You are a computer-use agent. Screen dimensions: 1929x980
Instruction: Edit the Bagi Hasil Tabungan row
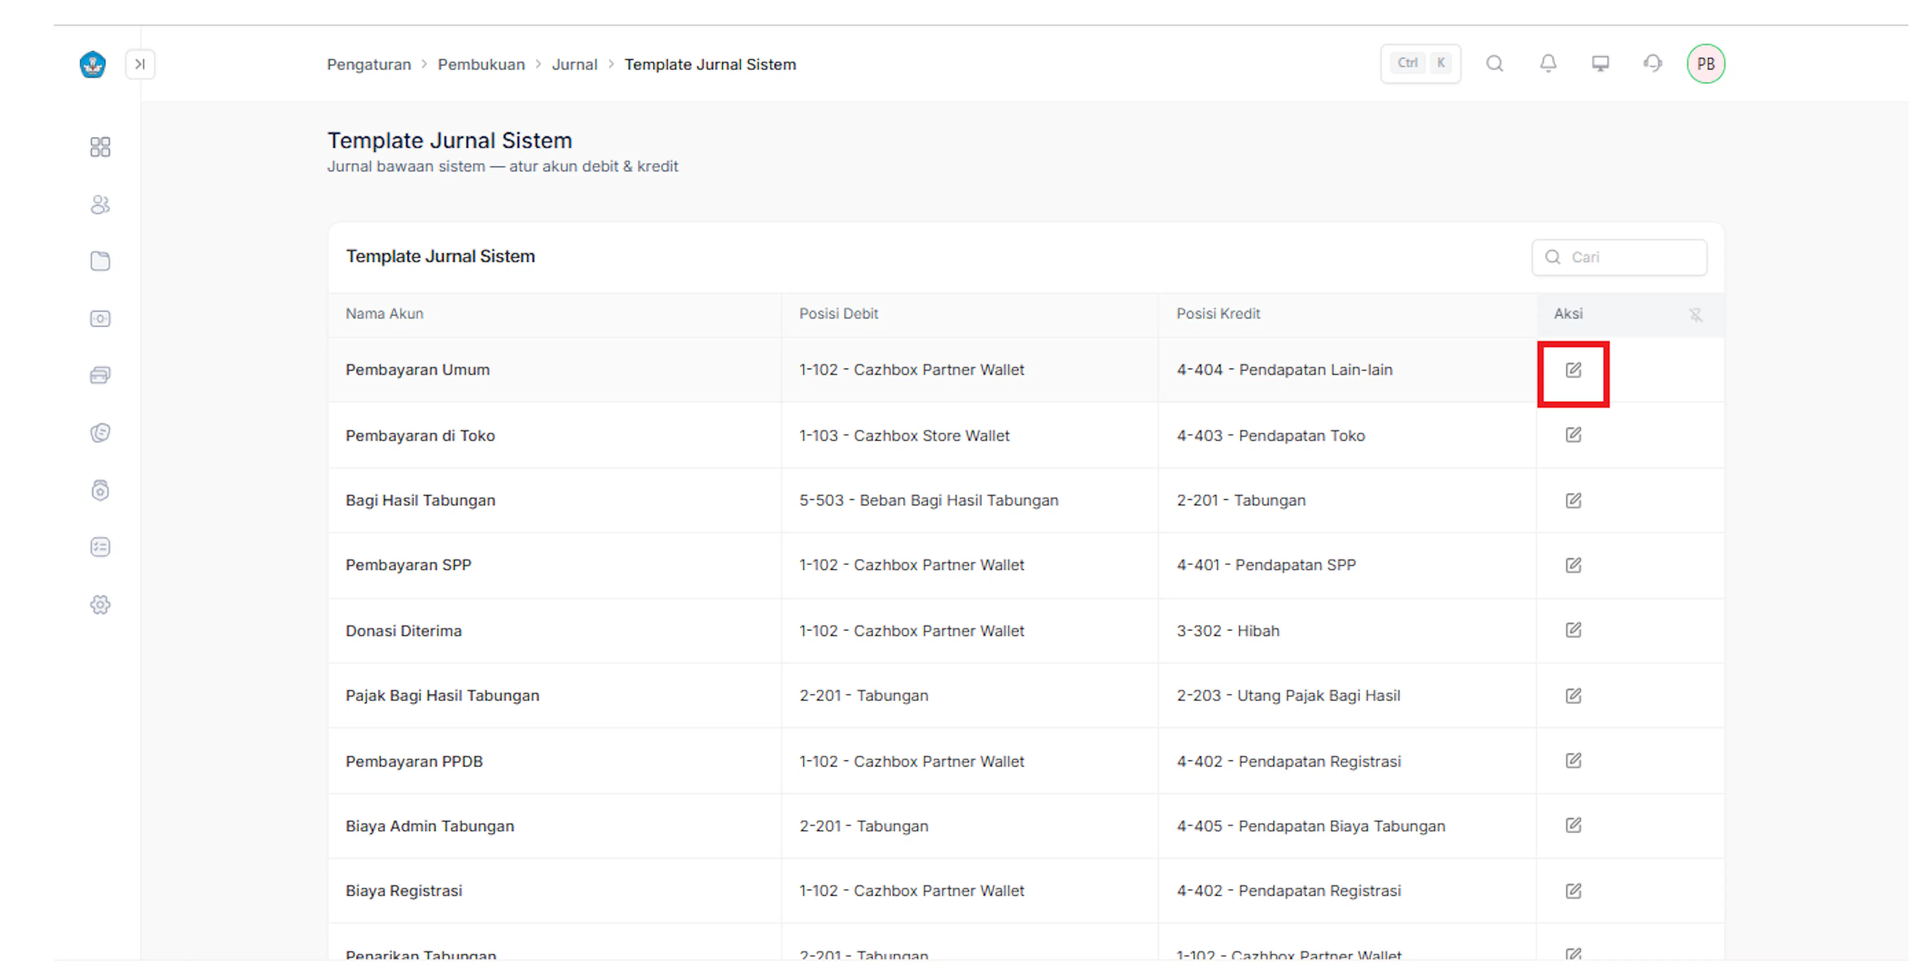(x=1572, y=501)
